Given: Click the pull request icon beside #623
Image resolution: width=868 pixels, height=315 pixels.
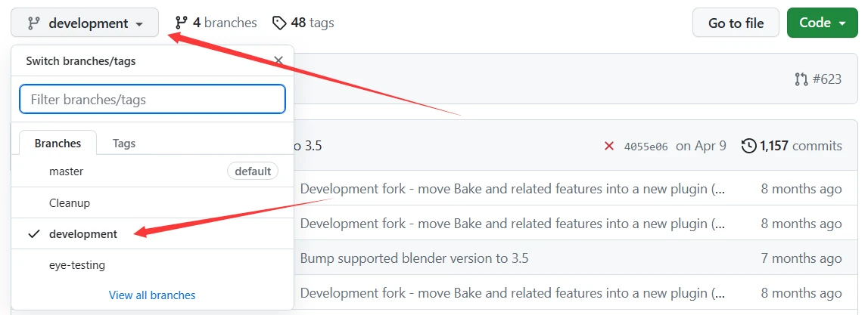Looking at the screenshot, I should coord(801,79).
